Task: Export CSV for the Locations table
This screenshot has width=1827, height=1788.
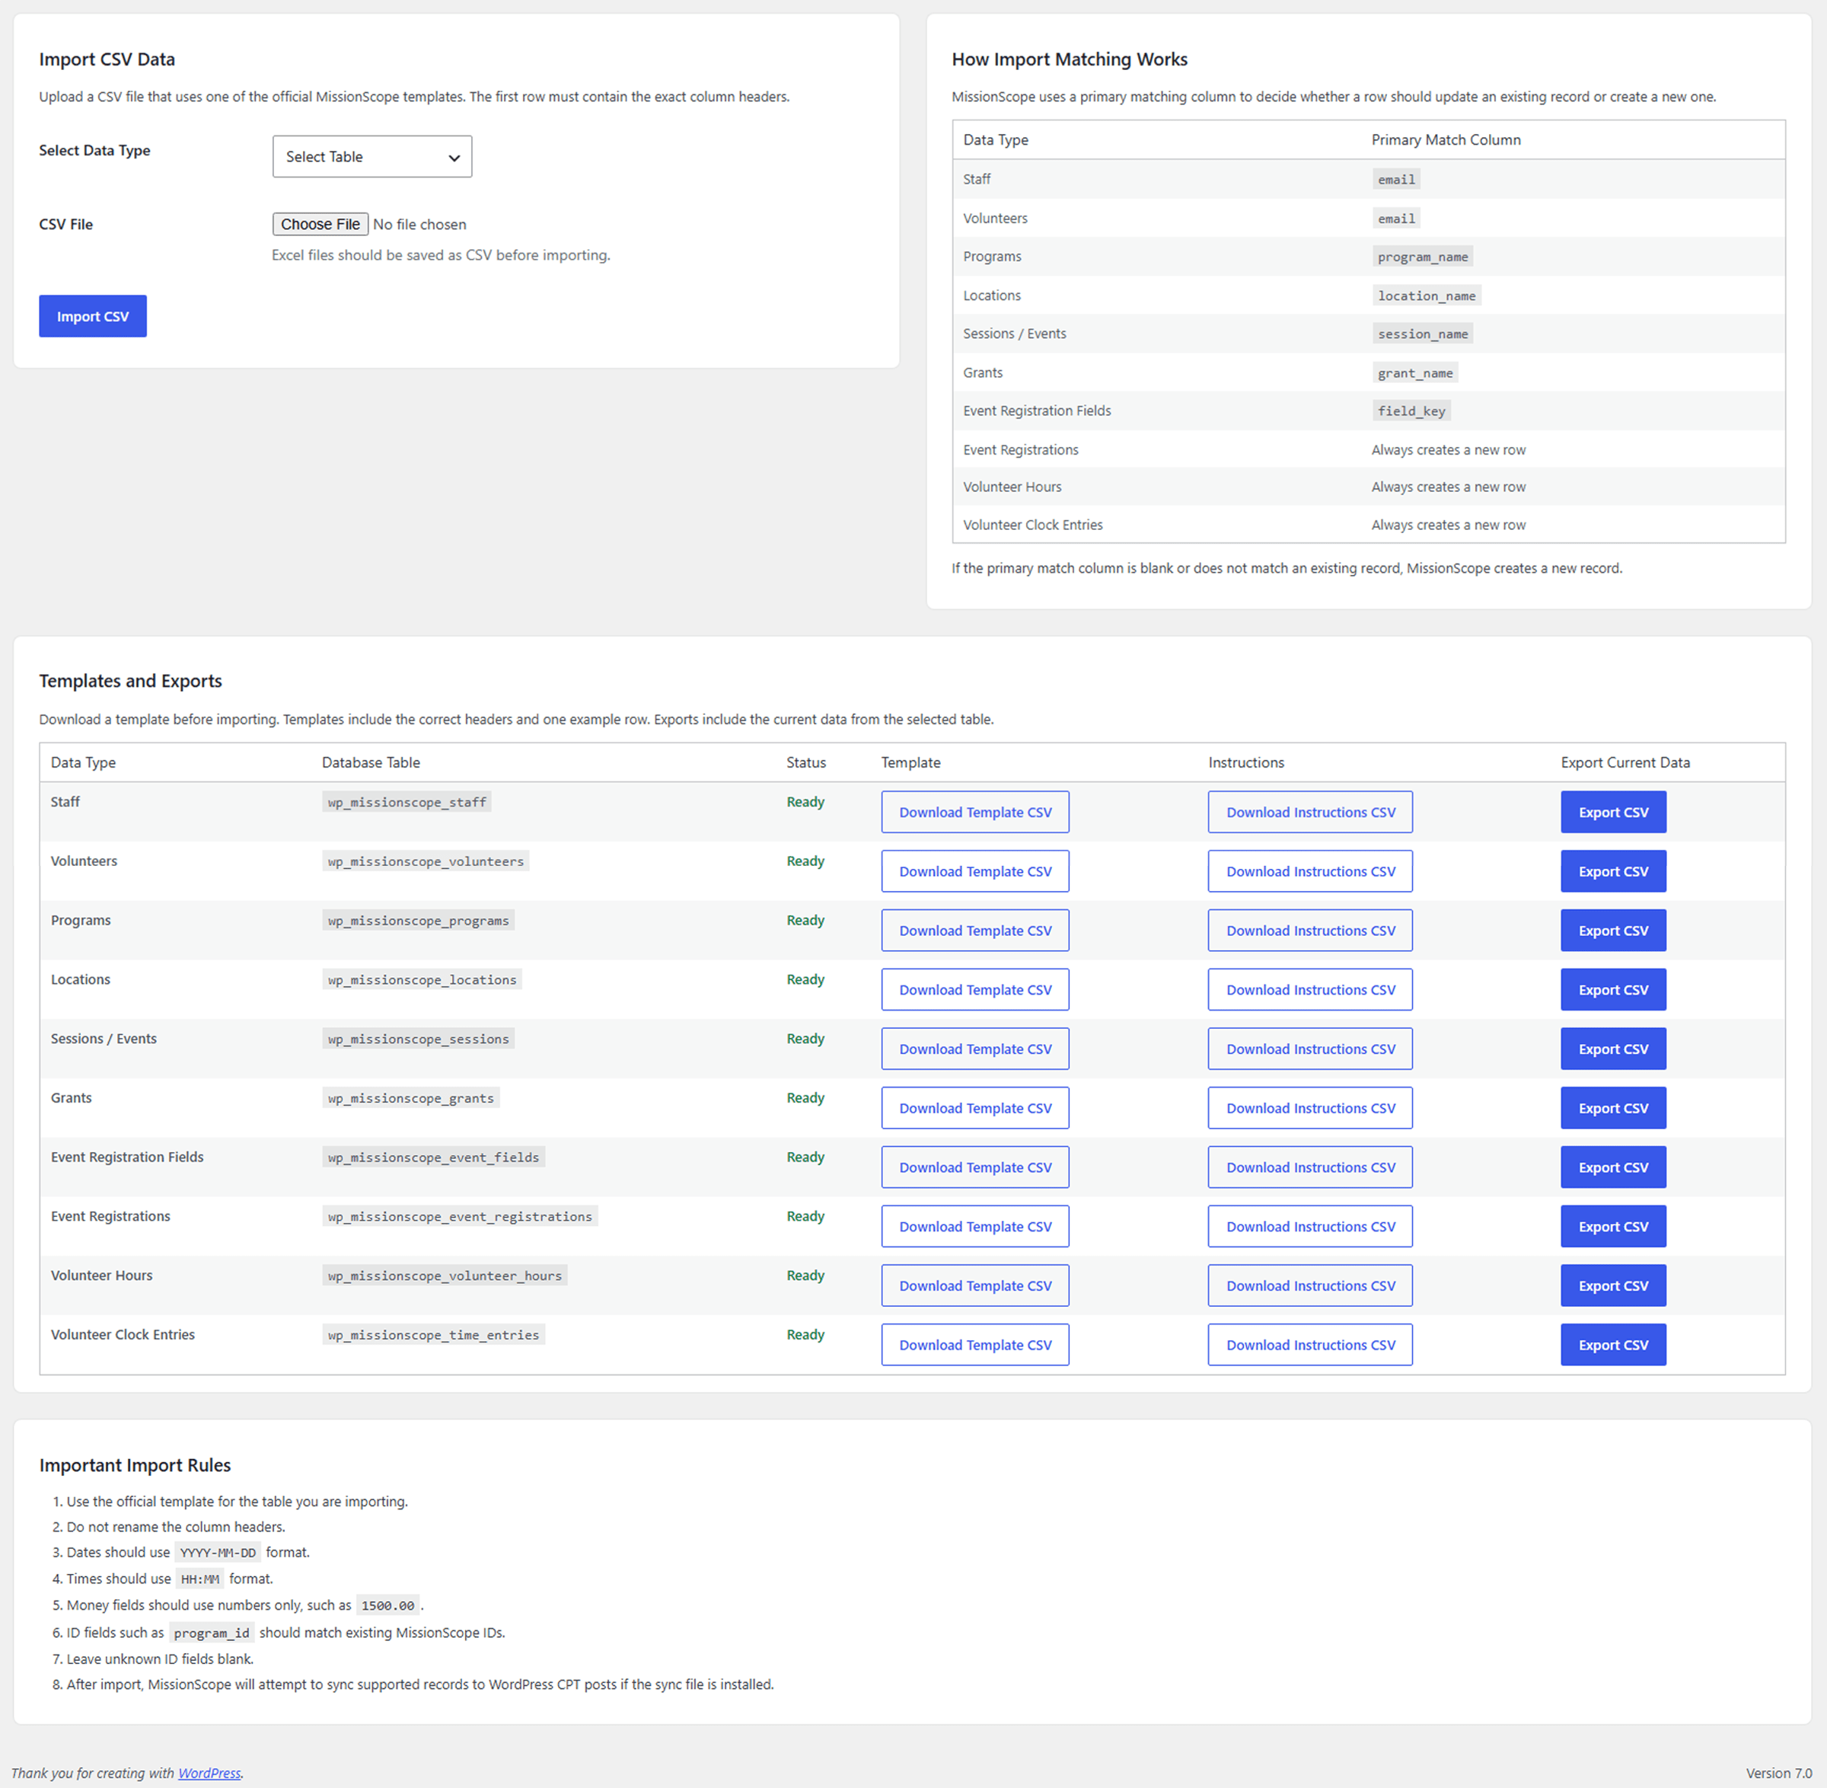Action: 1613,990
